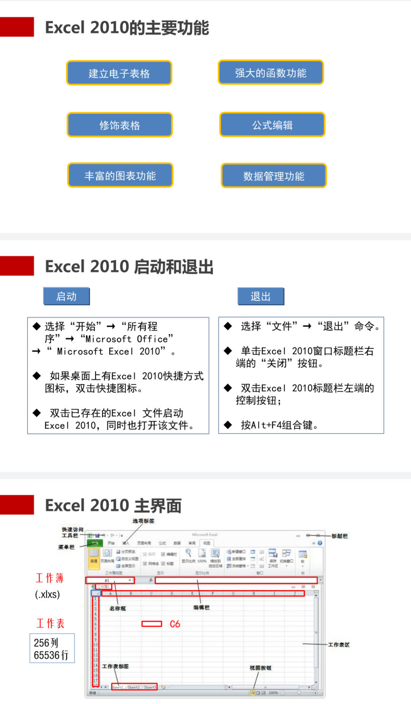Click the "256 列" text

click(46, 643)
